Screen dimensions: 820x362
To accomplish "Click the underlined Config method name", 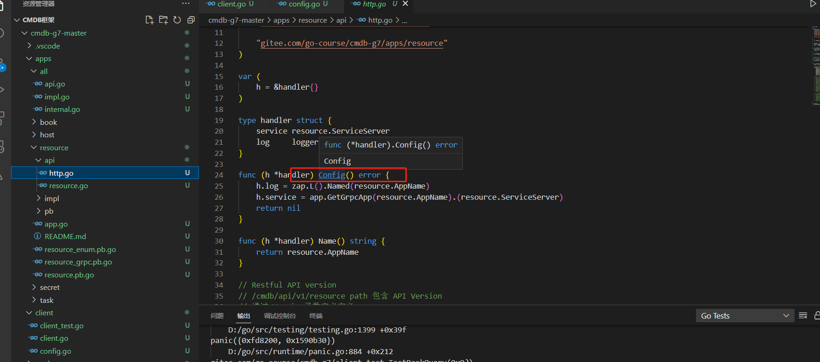I will [x=332, y=175].
